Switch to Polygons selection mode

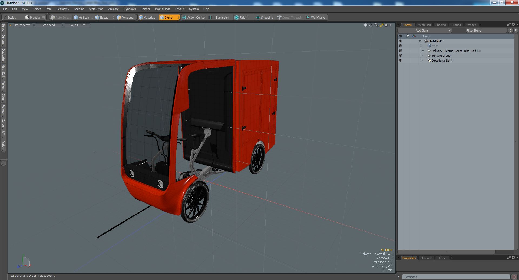tap(126, 18)
